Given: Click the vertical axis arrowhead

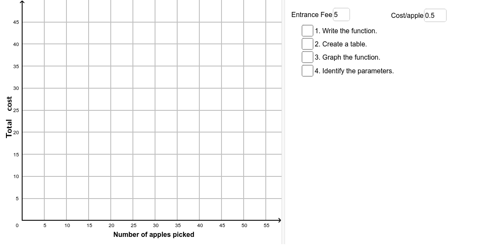Looking at the screenshot, I should (x=22, y=3).
